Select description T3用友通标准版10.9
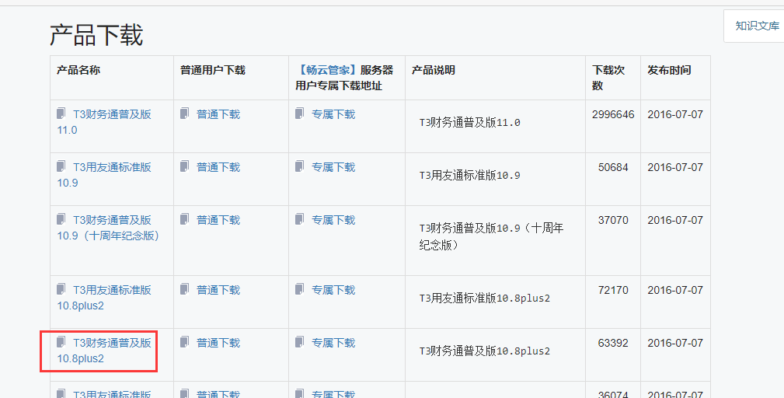 tap(469, 176)
